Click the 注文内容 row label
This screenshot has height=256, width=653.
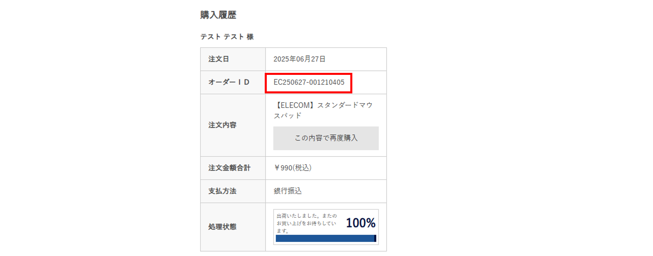coord(222,125)
